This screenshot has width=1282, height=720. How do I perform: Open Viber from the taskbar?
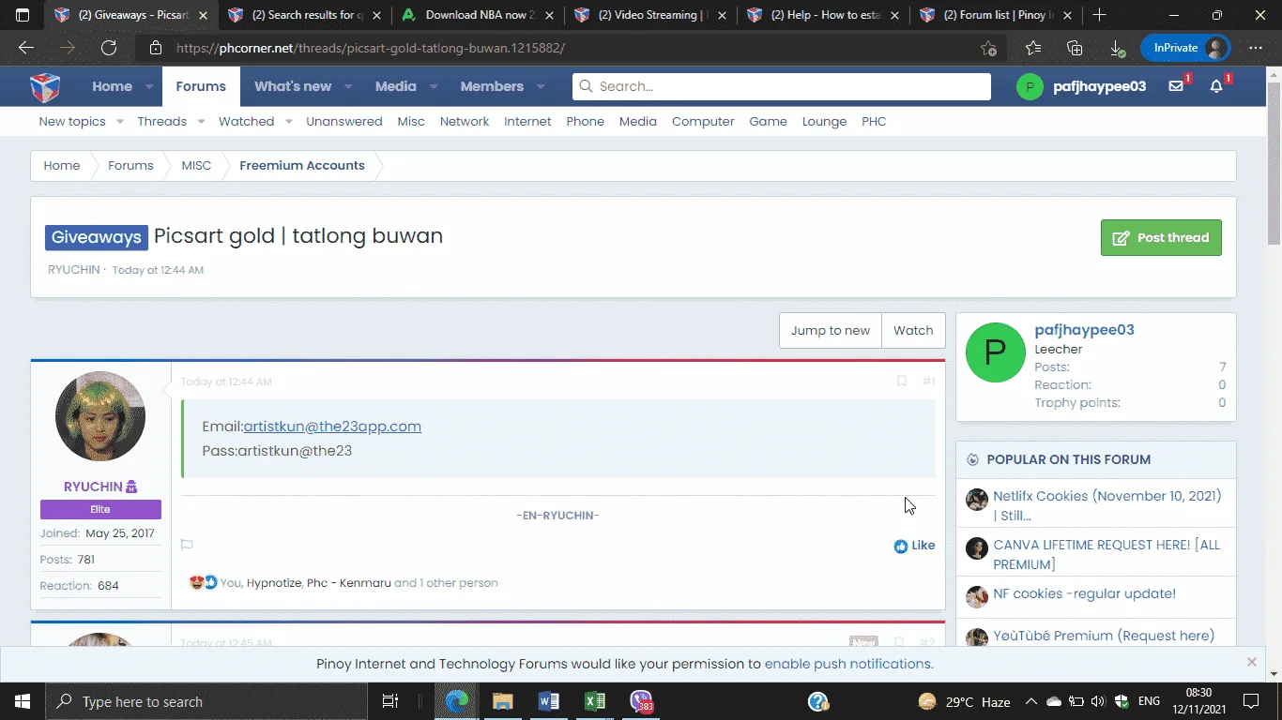[x=641, y=701]
